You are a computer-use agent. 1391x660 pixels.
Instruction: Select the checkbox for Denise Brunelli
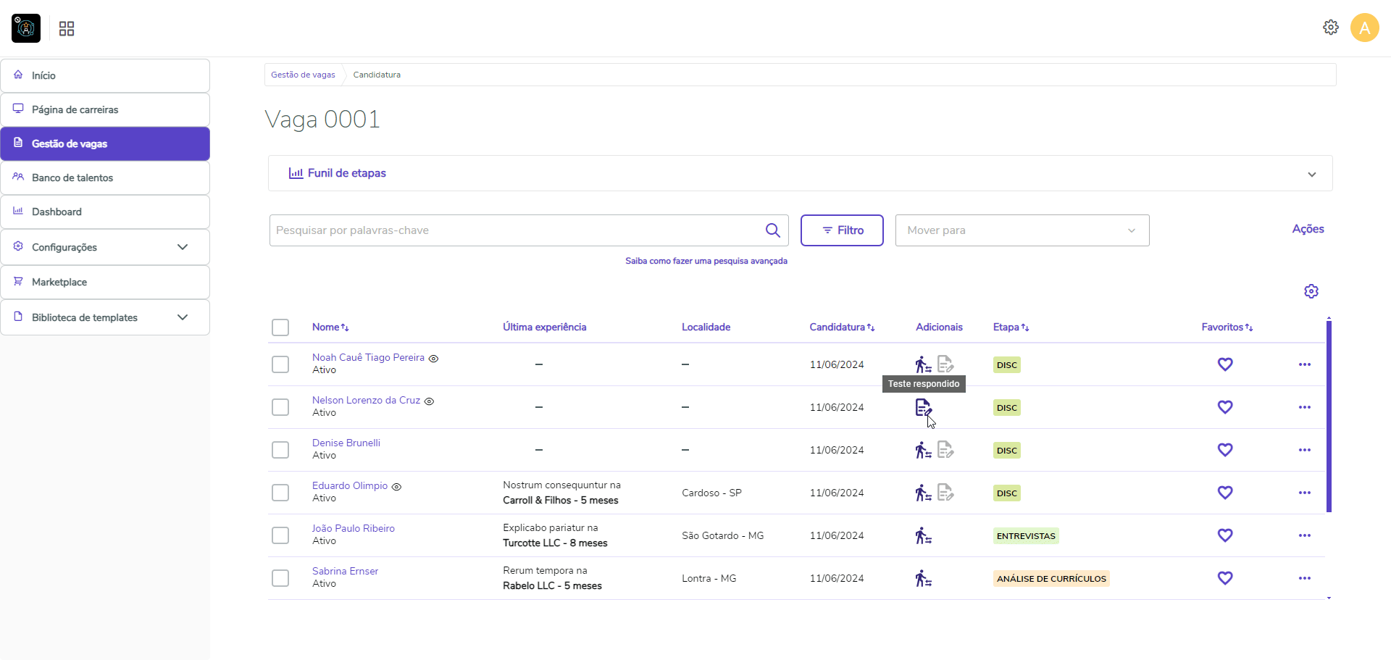[280, 450]
